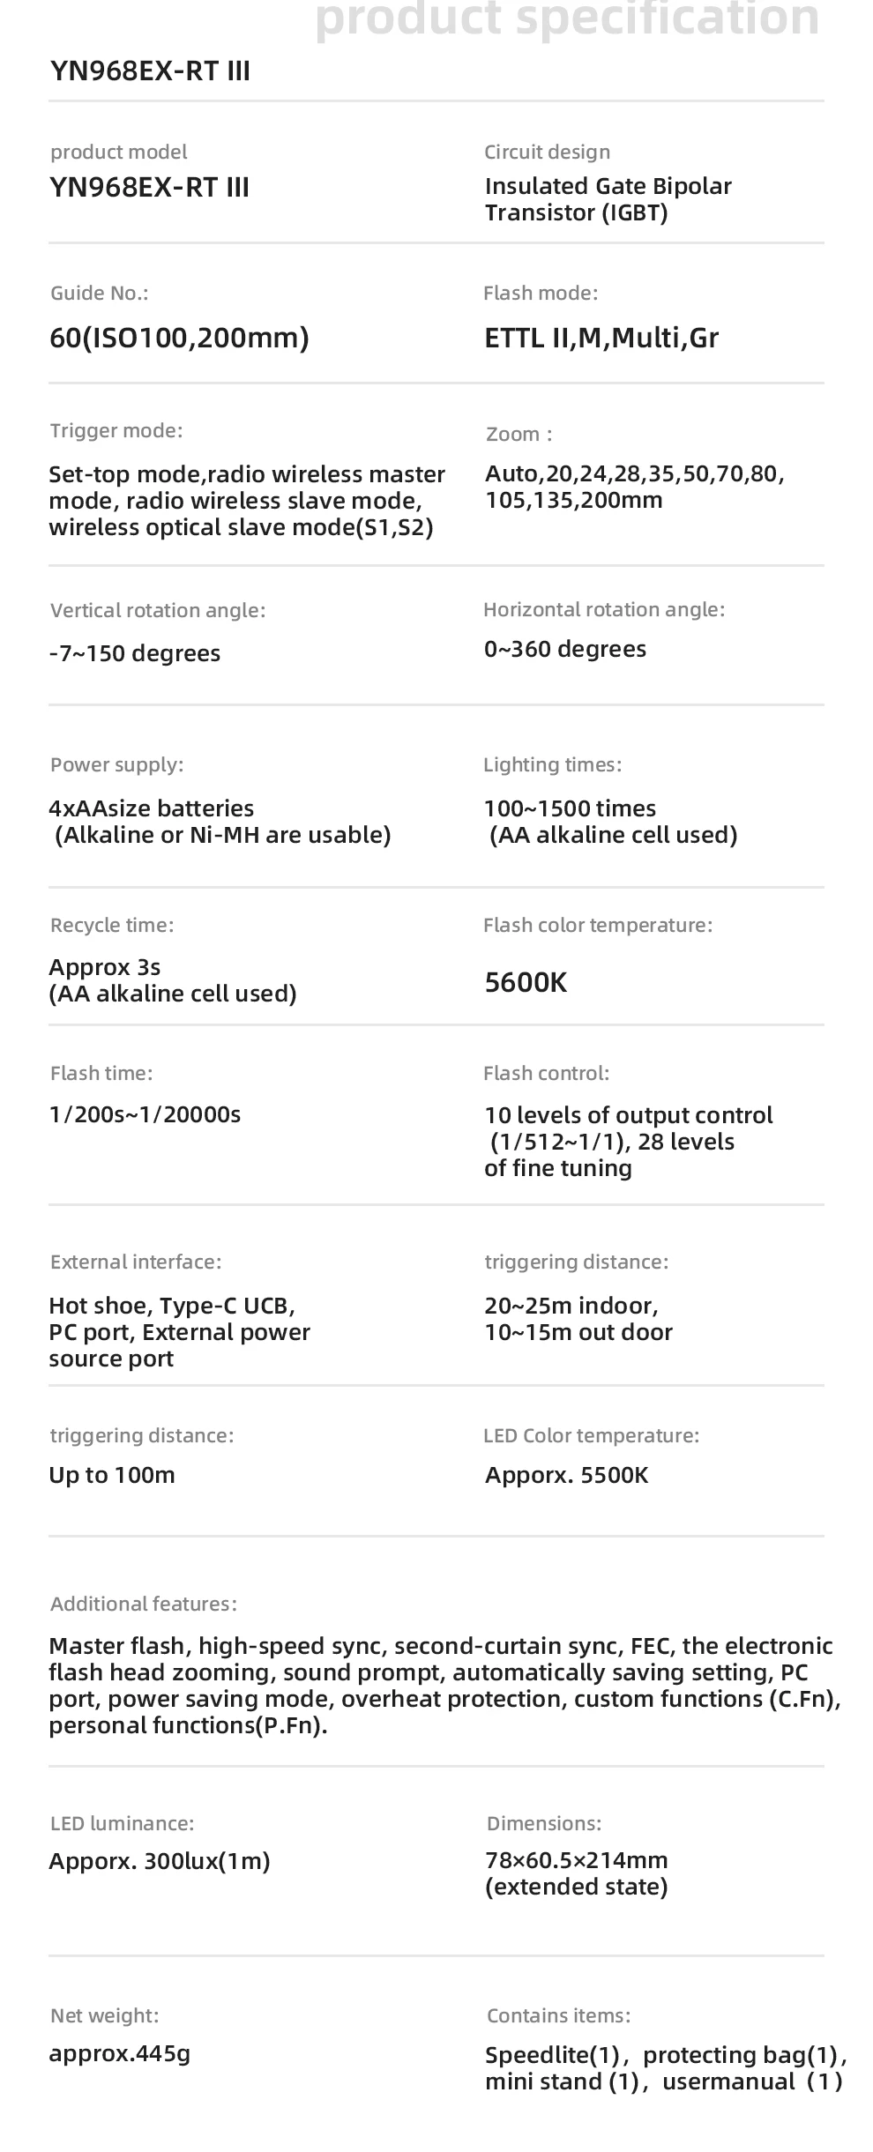The image size is (873, 2152).
Task: Click the zoom range list starting with Auto
Action: point(634,487)
